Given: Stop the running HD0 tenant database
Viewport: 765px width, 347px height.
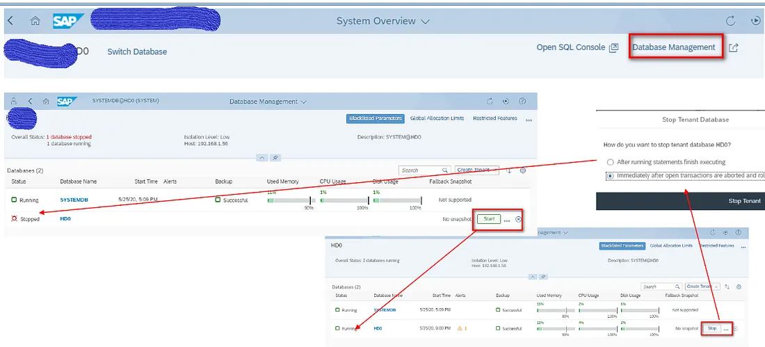Looking at the screenshot, I should click(x=712, y=328).
